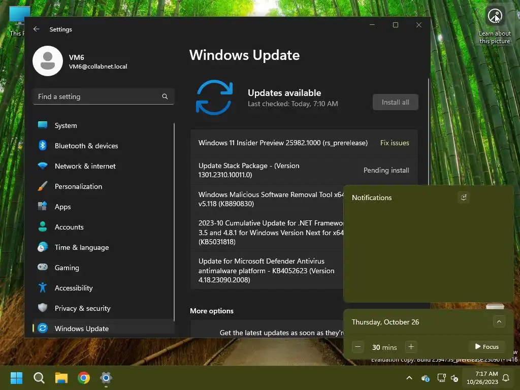Click the Fix issues link
Viewport: 520px width, 390px height.
pos(395,143)
